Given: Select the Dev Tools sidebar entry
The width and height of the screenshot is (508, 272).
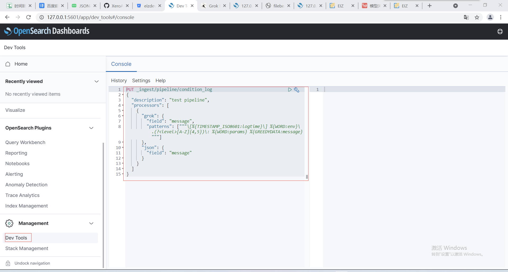Looking at the screenshot, I should point(16,238).
